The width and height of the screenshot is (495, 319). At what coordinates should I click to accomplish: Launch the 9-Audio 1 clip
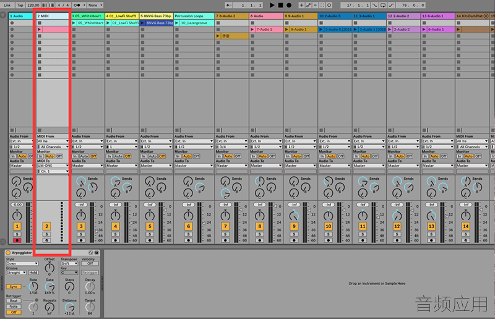click(x=286, y=29)
